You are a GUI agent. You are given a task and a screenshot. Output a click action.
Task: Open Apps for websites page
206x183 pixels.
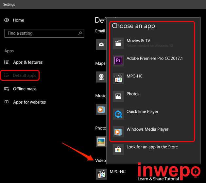(29, 102)
